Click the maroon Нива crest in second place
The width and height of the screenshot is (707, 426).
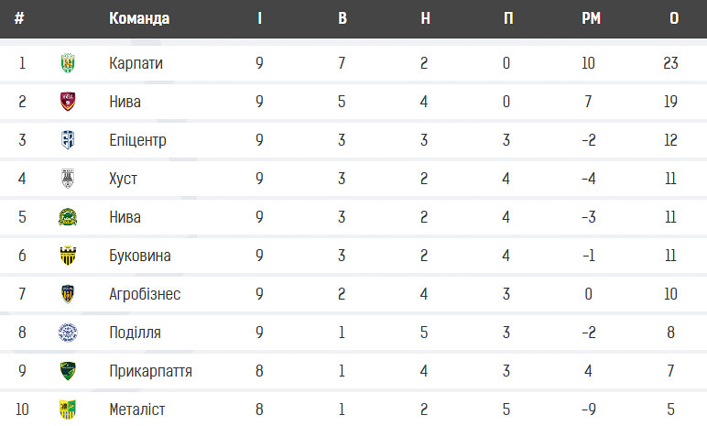[x=68, y=102]
